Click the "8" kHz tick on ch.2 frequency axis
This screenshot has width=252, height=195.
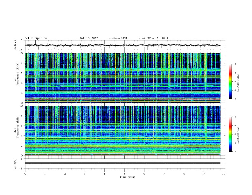pos(23,116)
